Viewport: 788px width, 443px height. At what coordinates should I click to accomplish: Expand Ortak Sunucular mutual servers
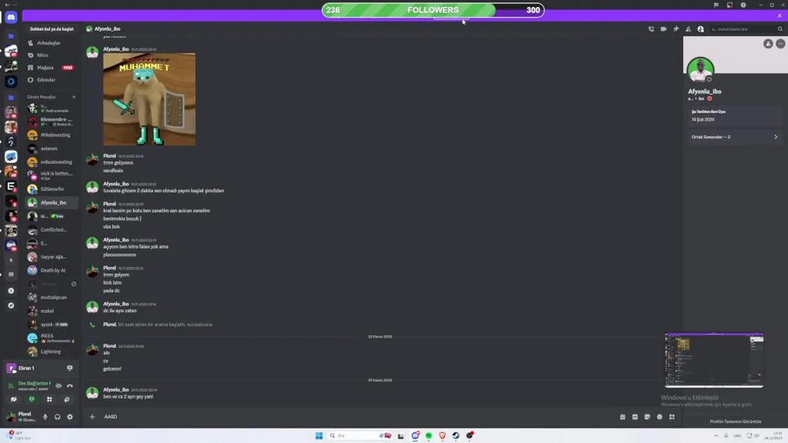tap(734, 137)
